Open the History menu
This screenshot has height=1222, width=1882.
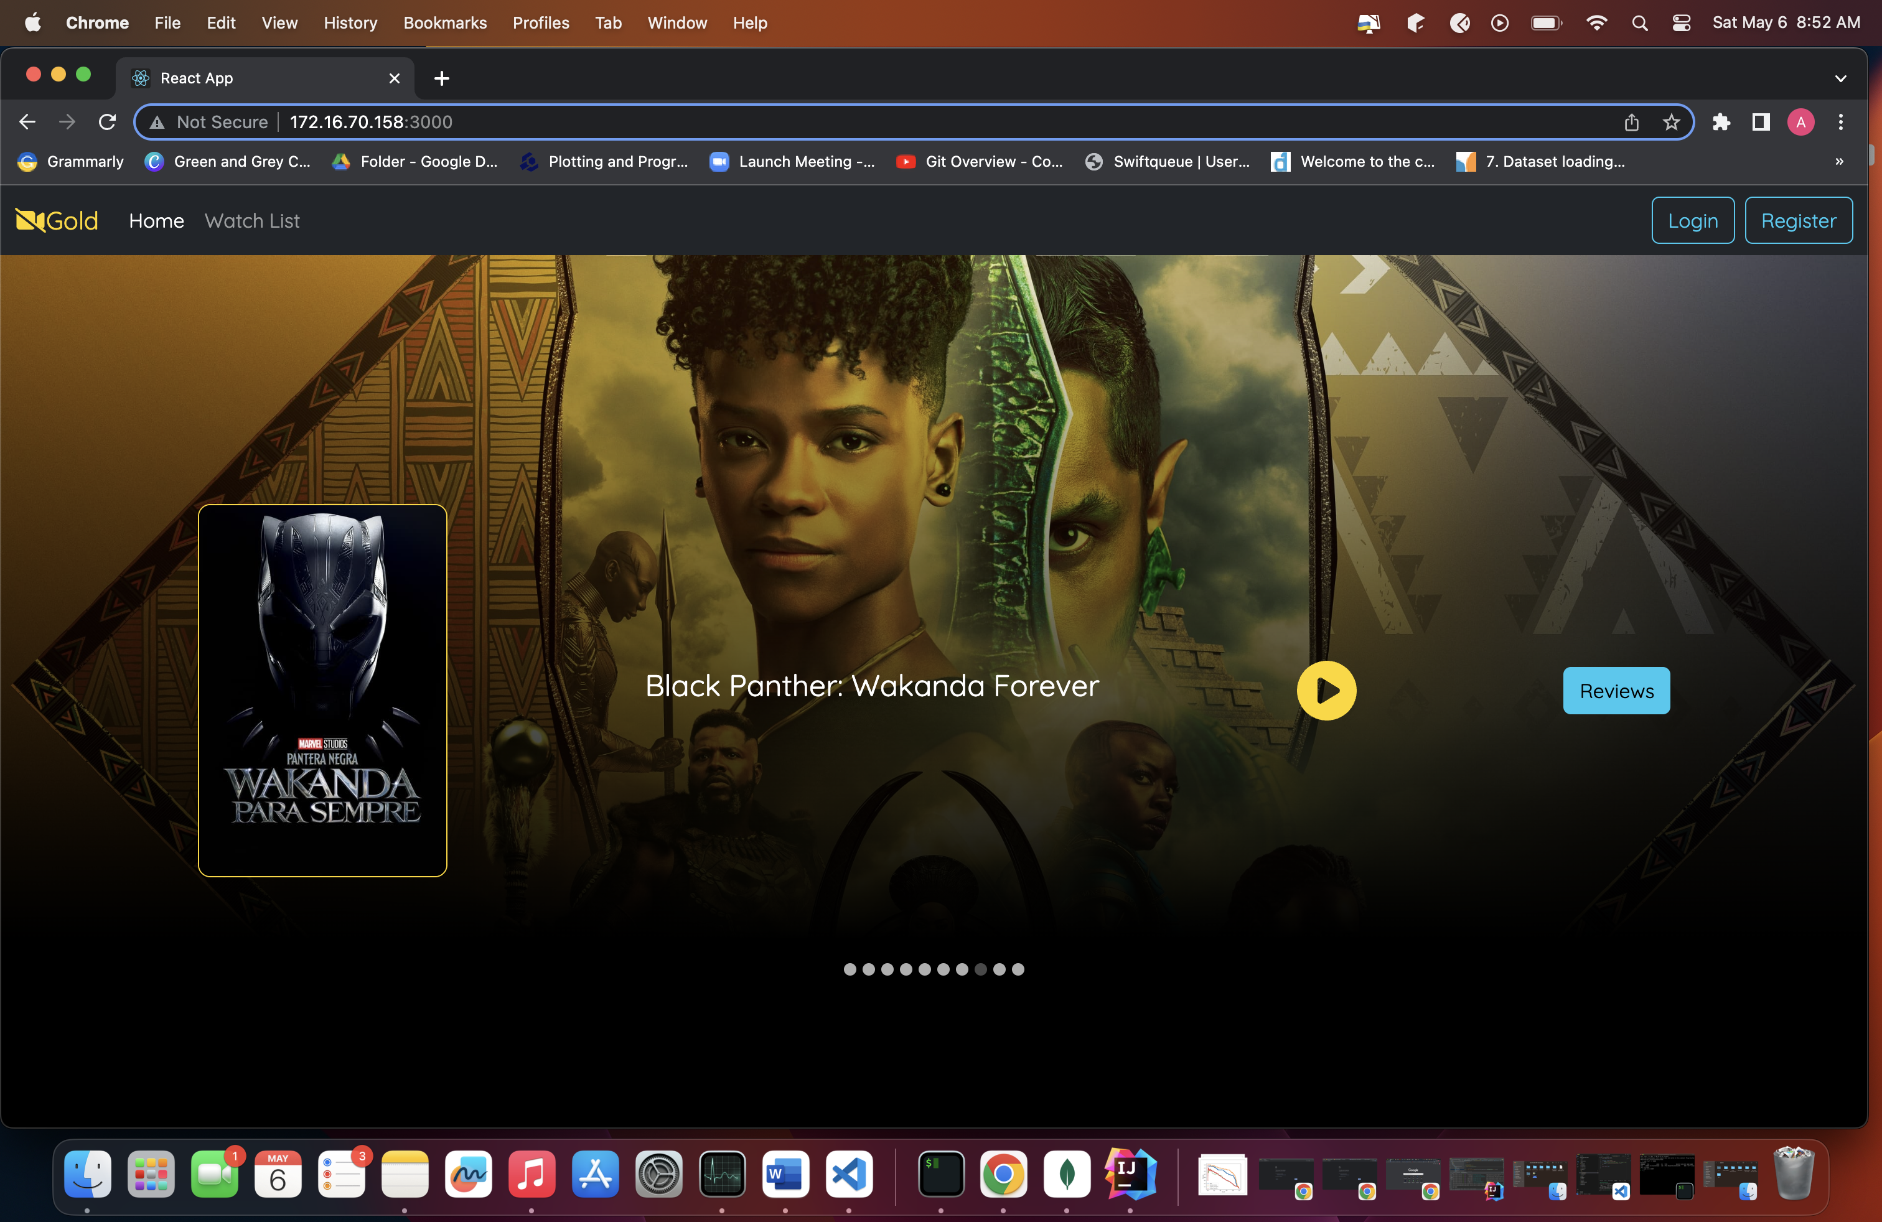click(350, 23)
